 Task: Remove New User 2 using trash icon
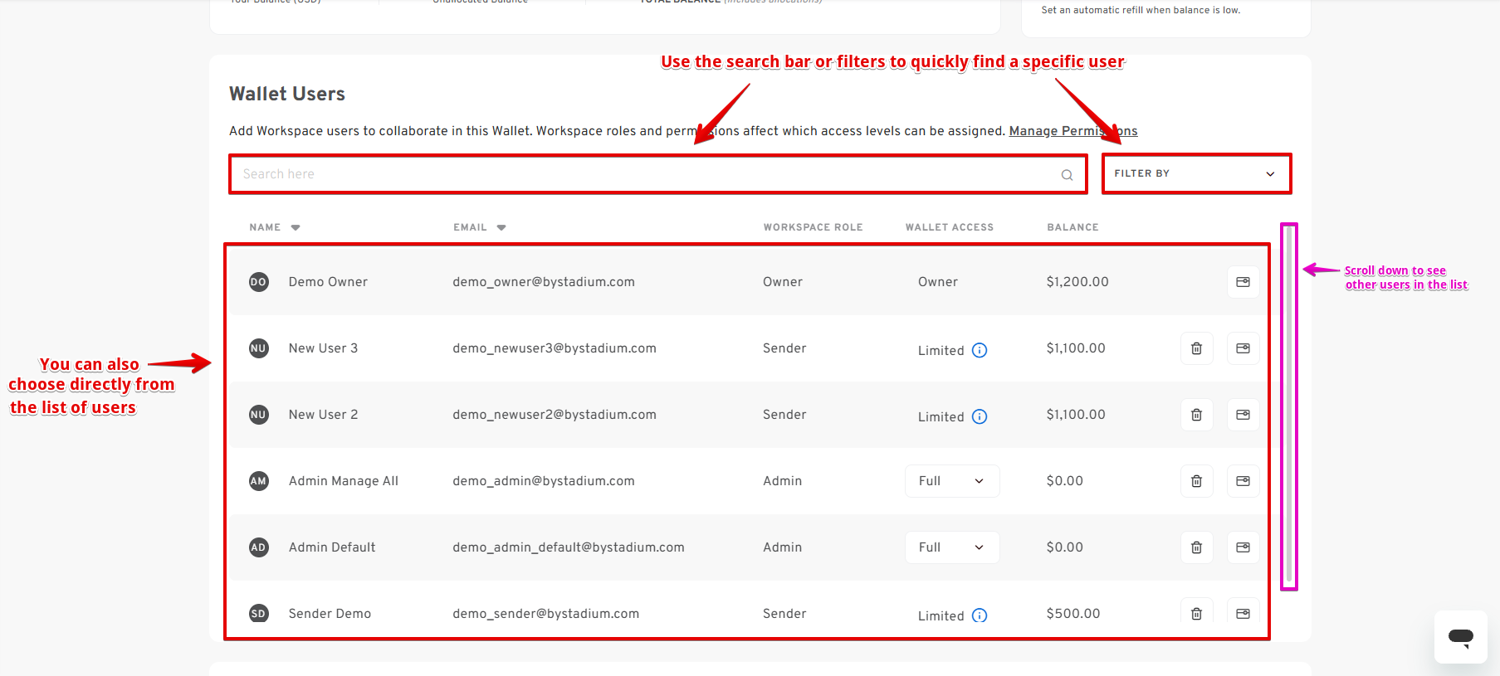coord(1196,415)
